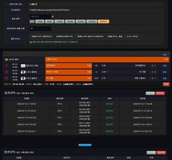Click the 204.50 USDT amount cell

point(85,131)
